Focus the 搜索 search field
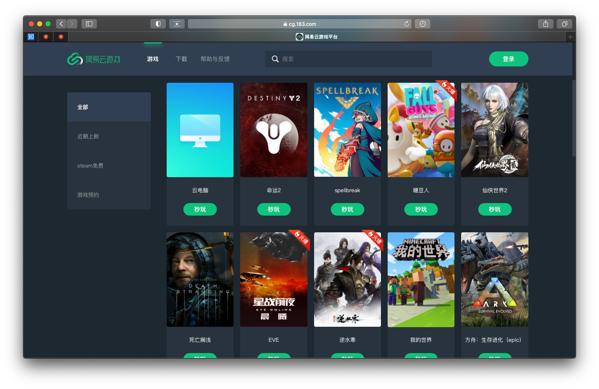 348,59
